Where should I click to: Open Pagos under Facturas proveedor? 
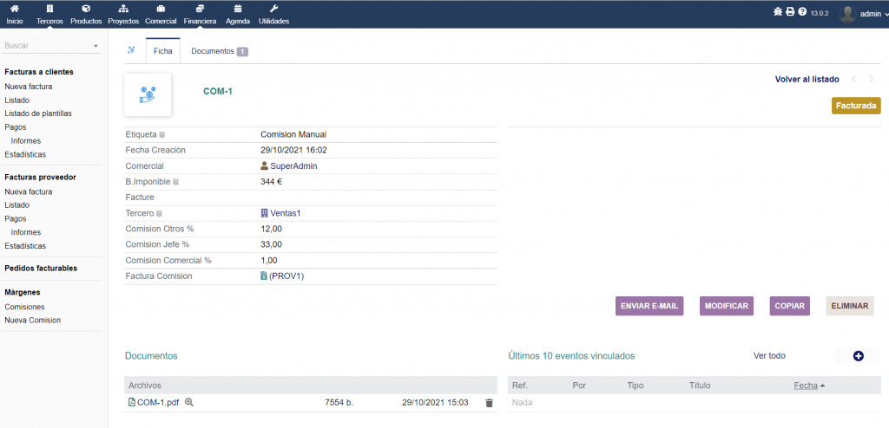click(16, 218)
